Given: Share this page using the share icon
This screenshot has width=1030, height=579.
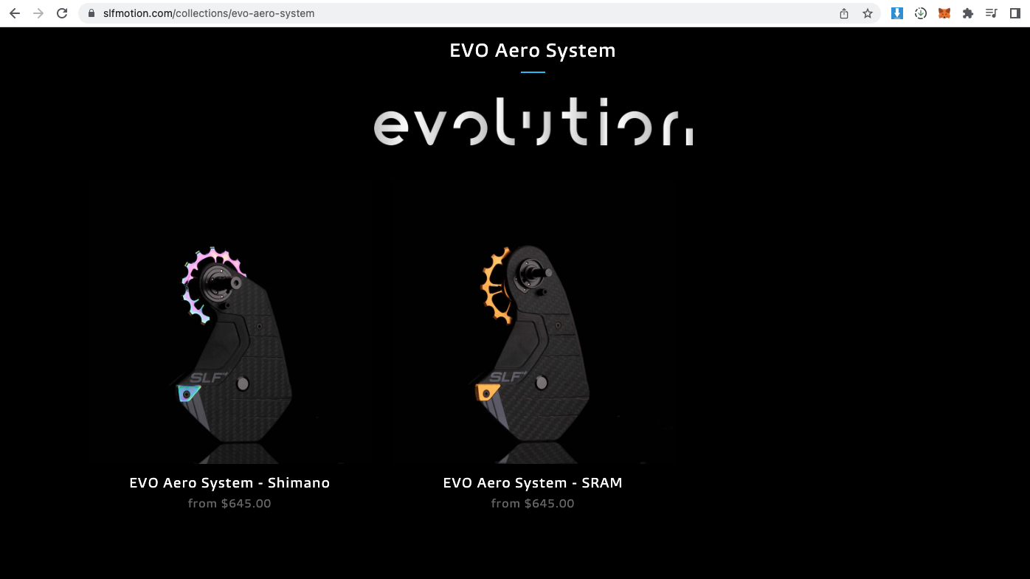Looking at the screenshot, I should click(844, 13).
